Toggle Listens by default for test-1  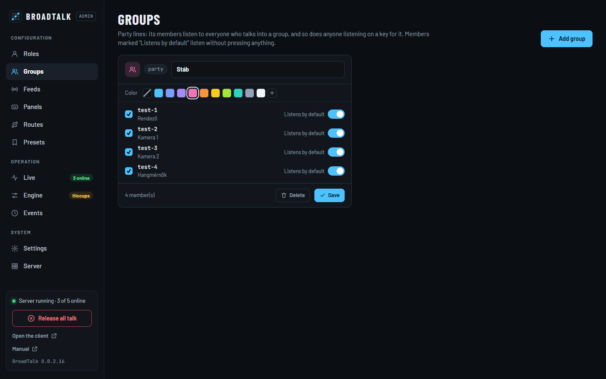(336, 114)
